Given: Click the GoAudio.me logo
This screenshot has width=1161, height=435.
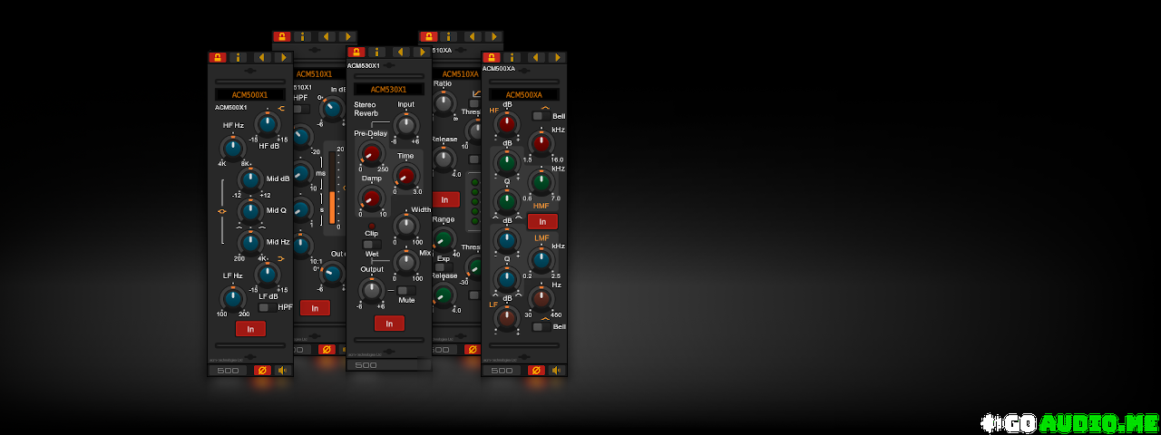Looking at the screenshot, I should [1069, 422].
